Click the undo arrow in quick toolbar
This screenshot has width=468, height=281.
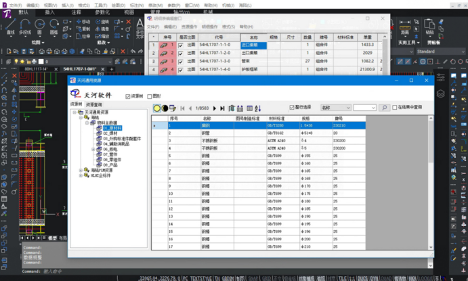coord(133,51)
